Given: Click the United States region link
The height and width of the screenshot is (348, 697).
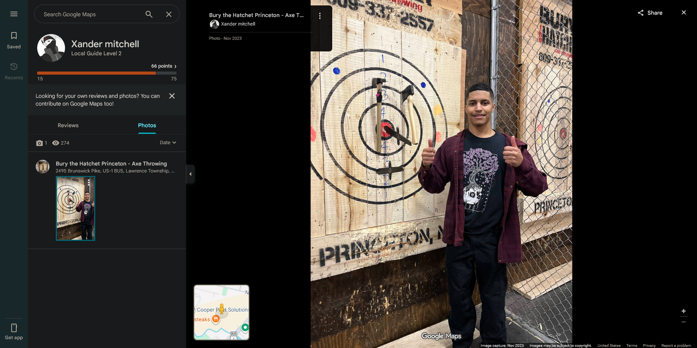Looking at the screenshot, I should pyautogui.click(x=609, y=346).
